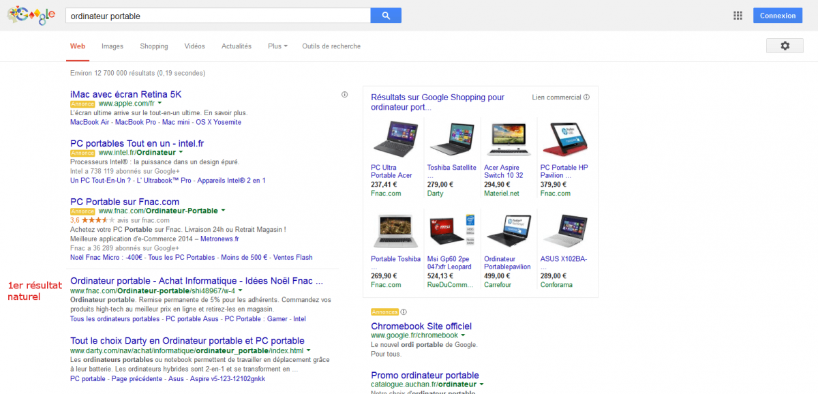The image size is (818, 394).
Task: Follow the Mac mini sitelink
Action: click(175, 122)
